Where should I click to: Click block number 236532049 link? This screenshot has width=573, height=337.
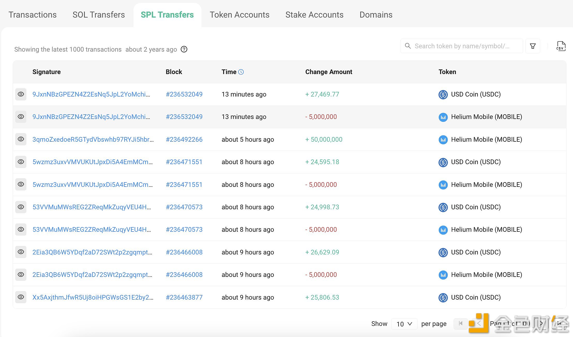[x=184, y=94]
